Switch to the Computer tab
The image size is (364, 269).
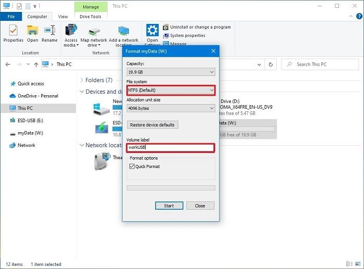(37, 17)
